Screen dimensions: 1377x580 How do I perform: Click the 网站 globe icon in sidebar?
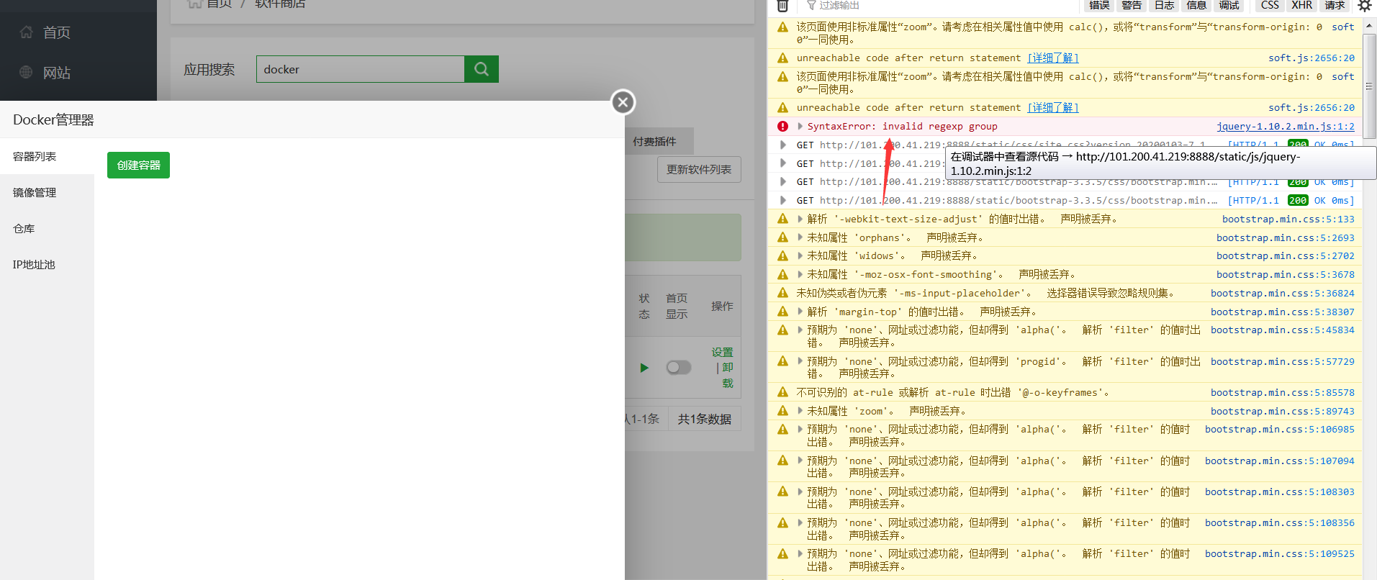point(27,73)
